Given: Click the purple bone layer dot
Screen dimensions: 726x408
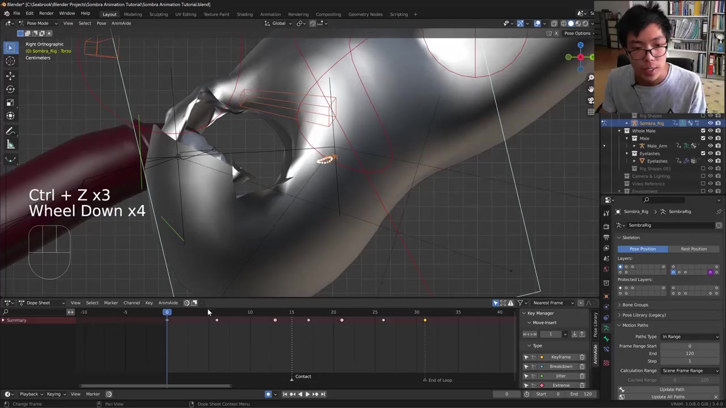Looking at the screenshot, I should [710, 272].
